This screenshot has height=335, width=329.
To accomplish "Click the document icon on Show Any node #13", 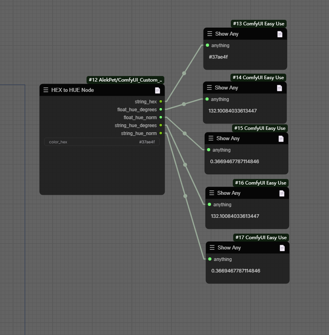I will click(x=280, y=34).
